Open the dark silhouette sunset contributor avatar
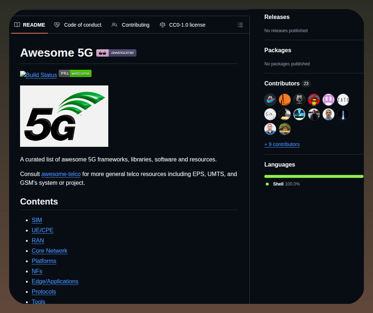This screenshot has height=313, width=373. point(284,114)
